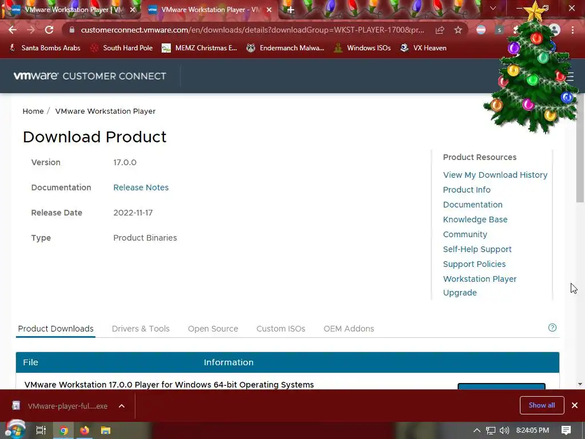Open Chrome's three-dot menu
The width and height of the screenshot is (585, 439).
[x=572, y=30]
